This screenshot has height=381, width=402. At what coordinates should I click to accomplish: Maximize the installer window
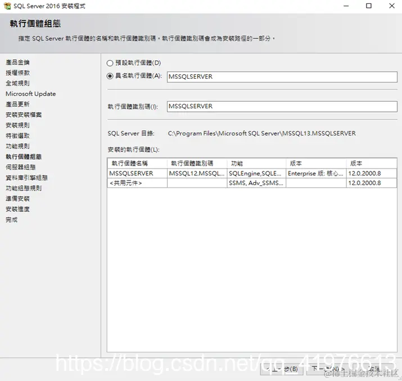pos(369,6)
